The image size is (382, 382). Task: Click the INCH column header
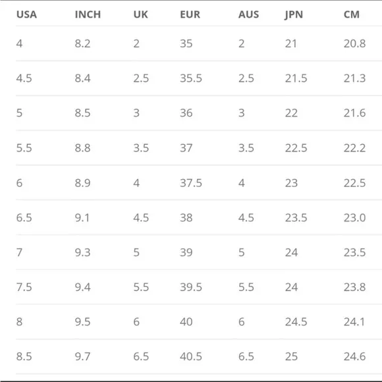tap(88, 14)
